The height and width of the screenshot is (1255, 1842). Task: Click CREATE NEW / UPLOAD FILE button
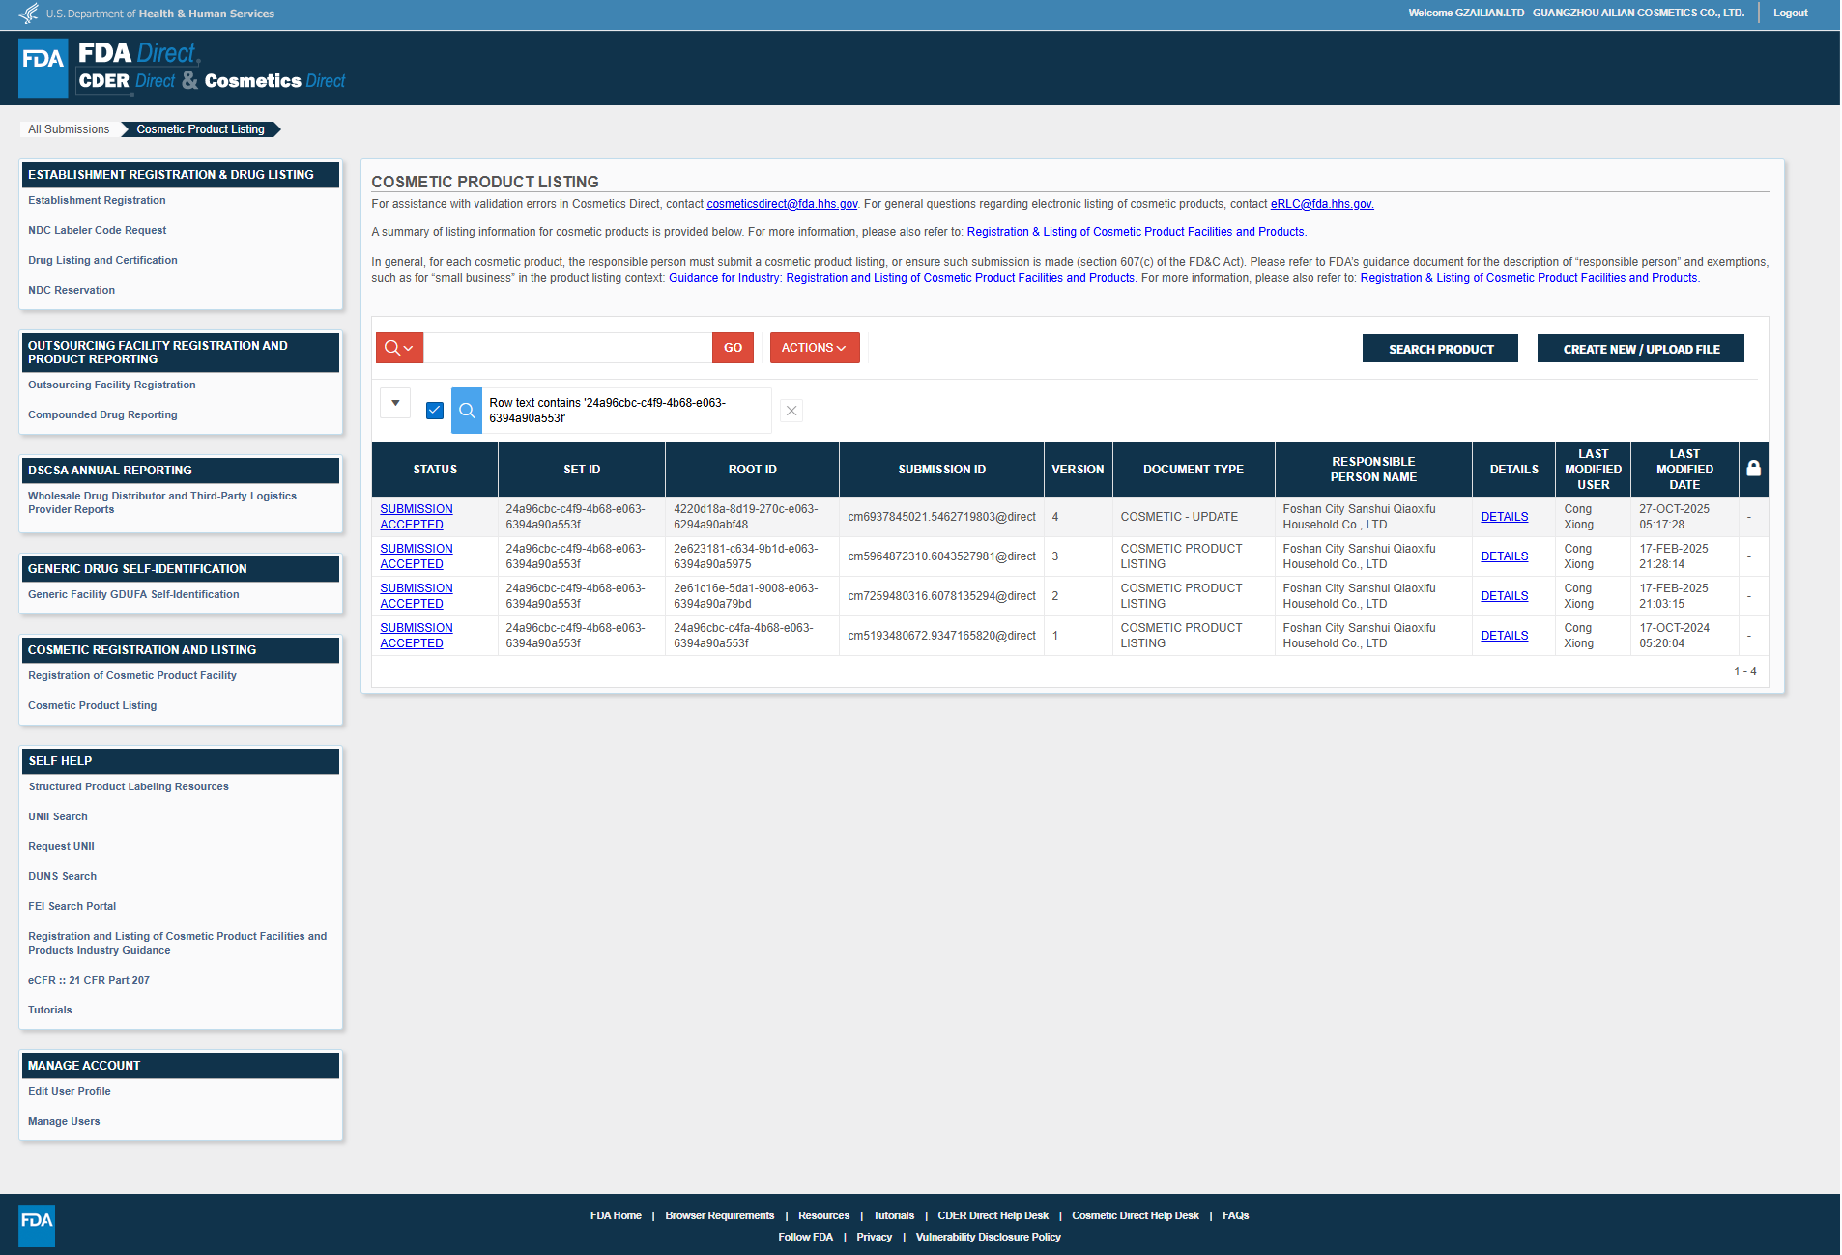tap(1641, 349)
